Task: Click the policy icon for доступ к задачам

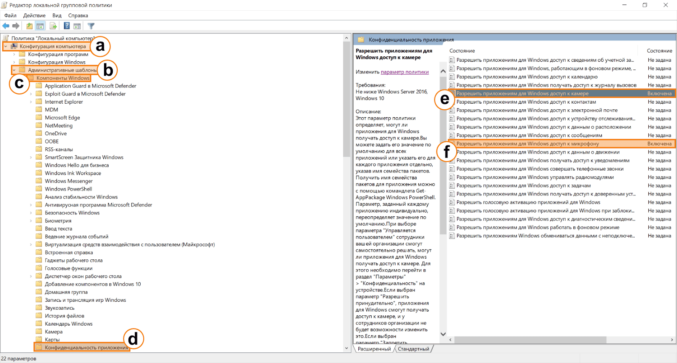Action: (x=452, y=185)
